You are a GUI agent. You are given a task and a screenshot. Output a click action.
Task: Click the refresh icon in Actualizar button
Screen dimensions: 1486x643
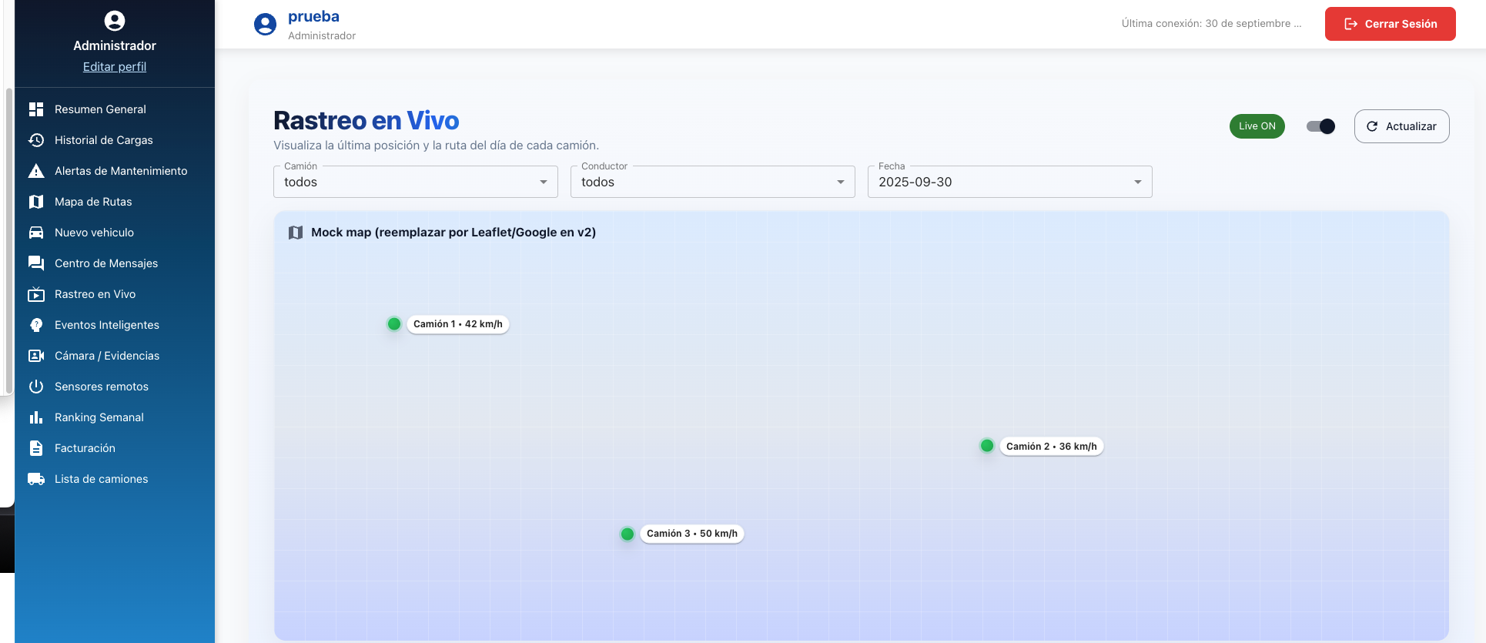coord(1372,126)
